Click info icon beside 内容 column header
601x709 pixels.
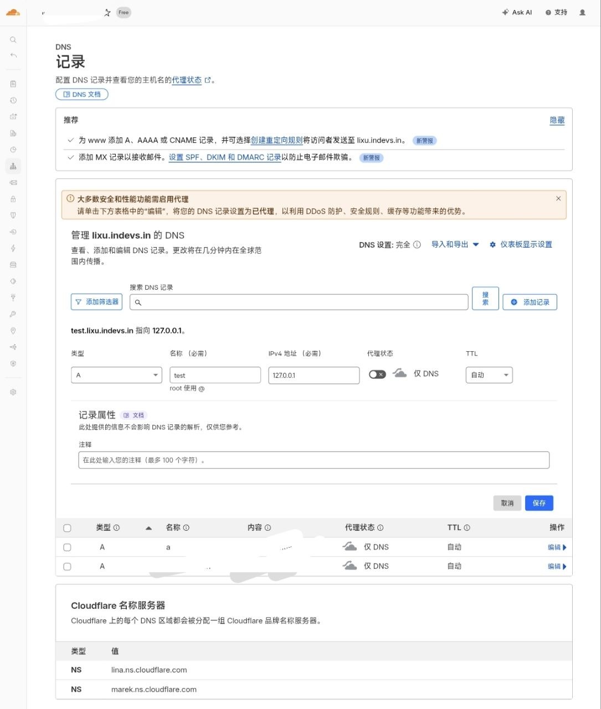268,528
